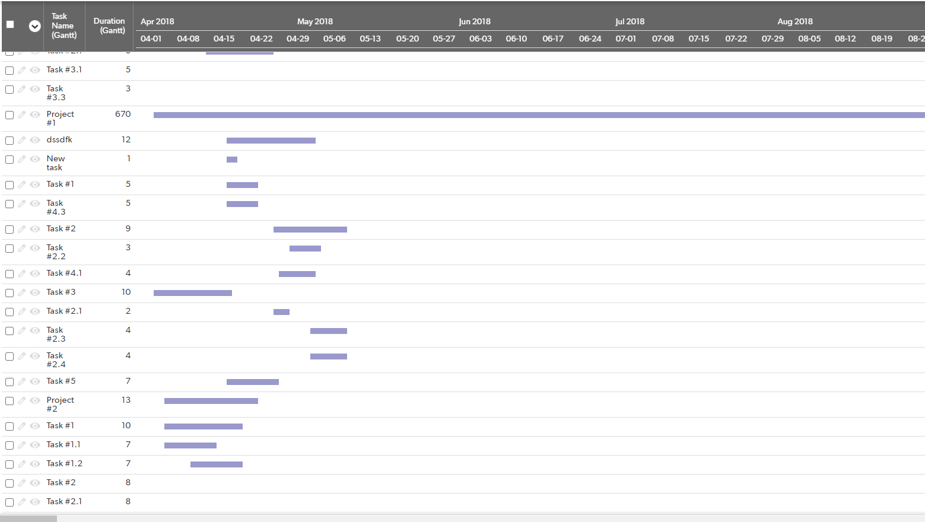Click the eye icon next to Task #3.3
The height and width of the screenshot is (522, 925).
tap(35, 89)
